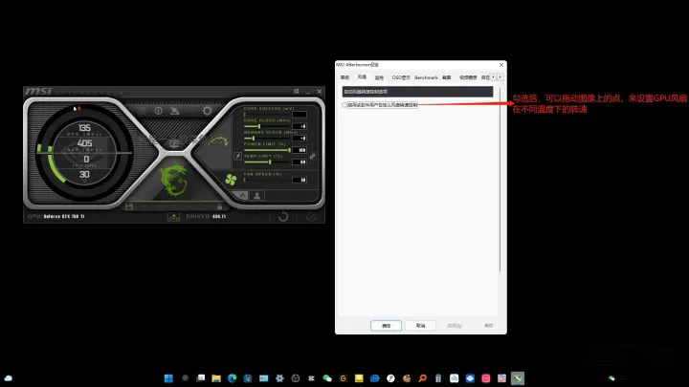Screen dimensions: 689x387
Task: Click the Fan Speed slider
Action: pos(267,180)
